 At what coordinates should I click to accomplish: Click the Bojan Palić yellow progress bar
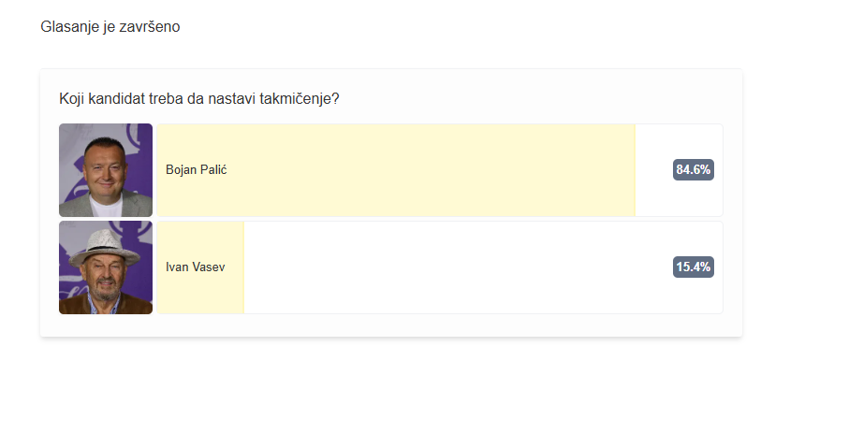tap(396, 170)
